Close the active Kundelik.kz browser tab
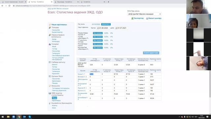The image size is (211, 119). [x=52, y=2]
